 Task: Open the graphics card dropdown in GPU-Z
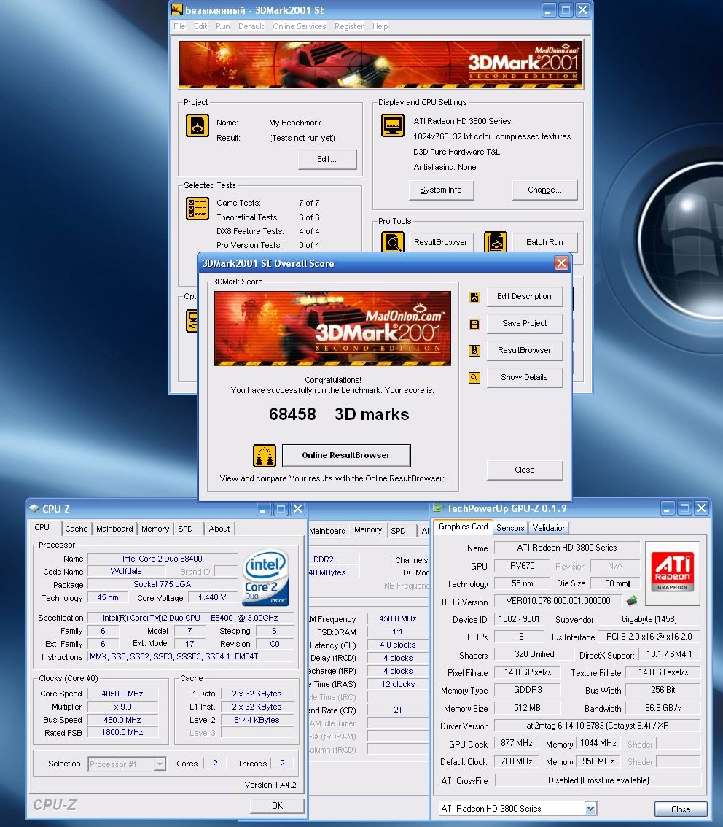click(x=591, y=808)
